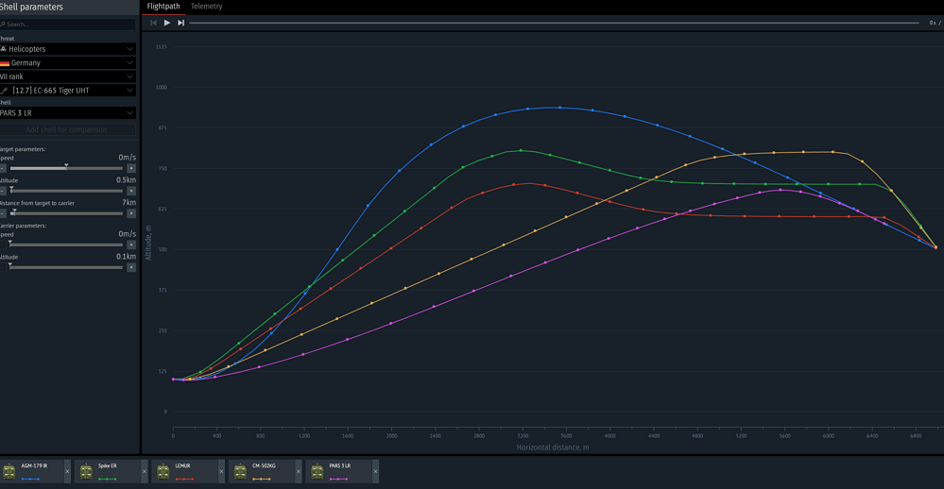Screen dimensions: 944x489
Task: Increase distance from target to carrier
Action: click(131, 213)
